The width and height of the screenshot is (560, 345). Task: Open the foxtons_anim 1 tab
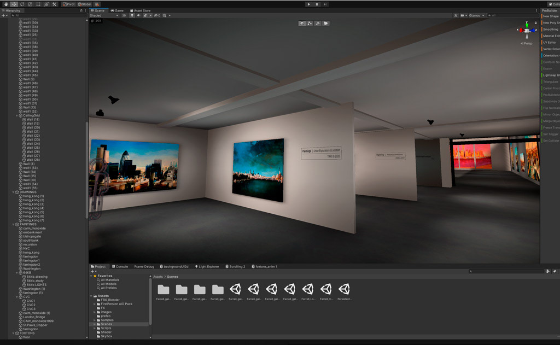coord(264,266)
